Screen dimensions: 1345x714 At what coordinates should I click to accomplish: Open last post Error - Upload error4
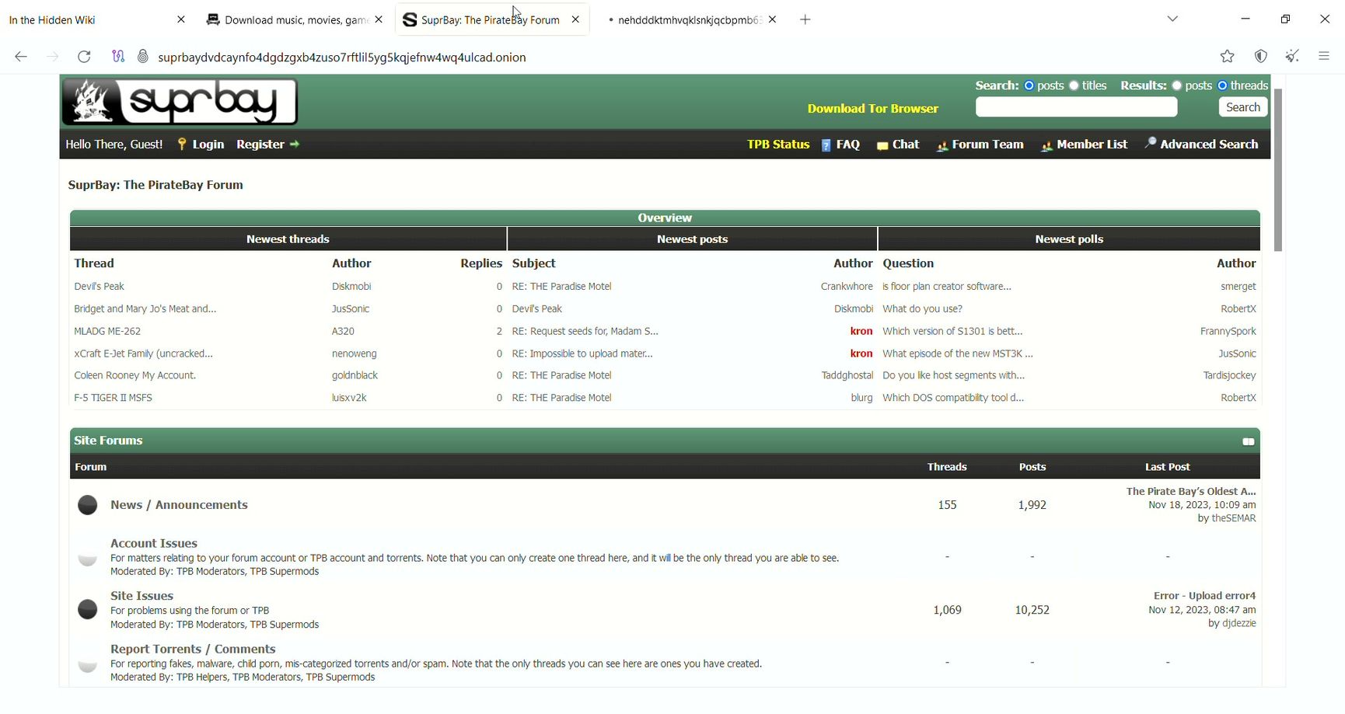click(1204, 596)
